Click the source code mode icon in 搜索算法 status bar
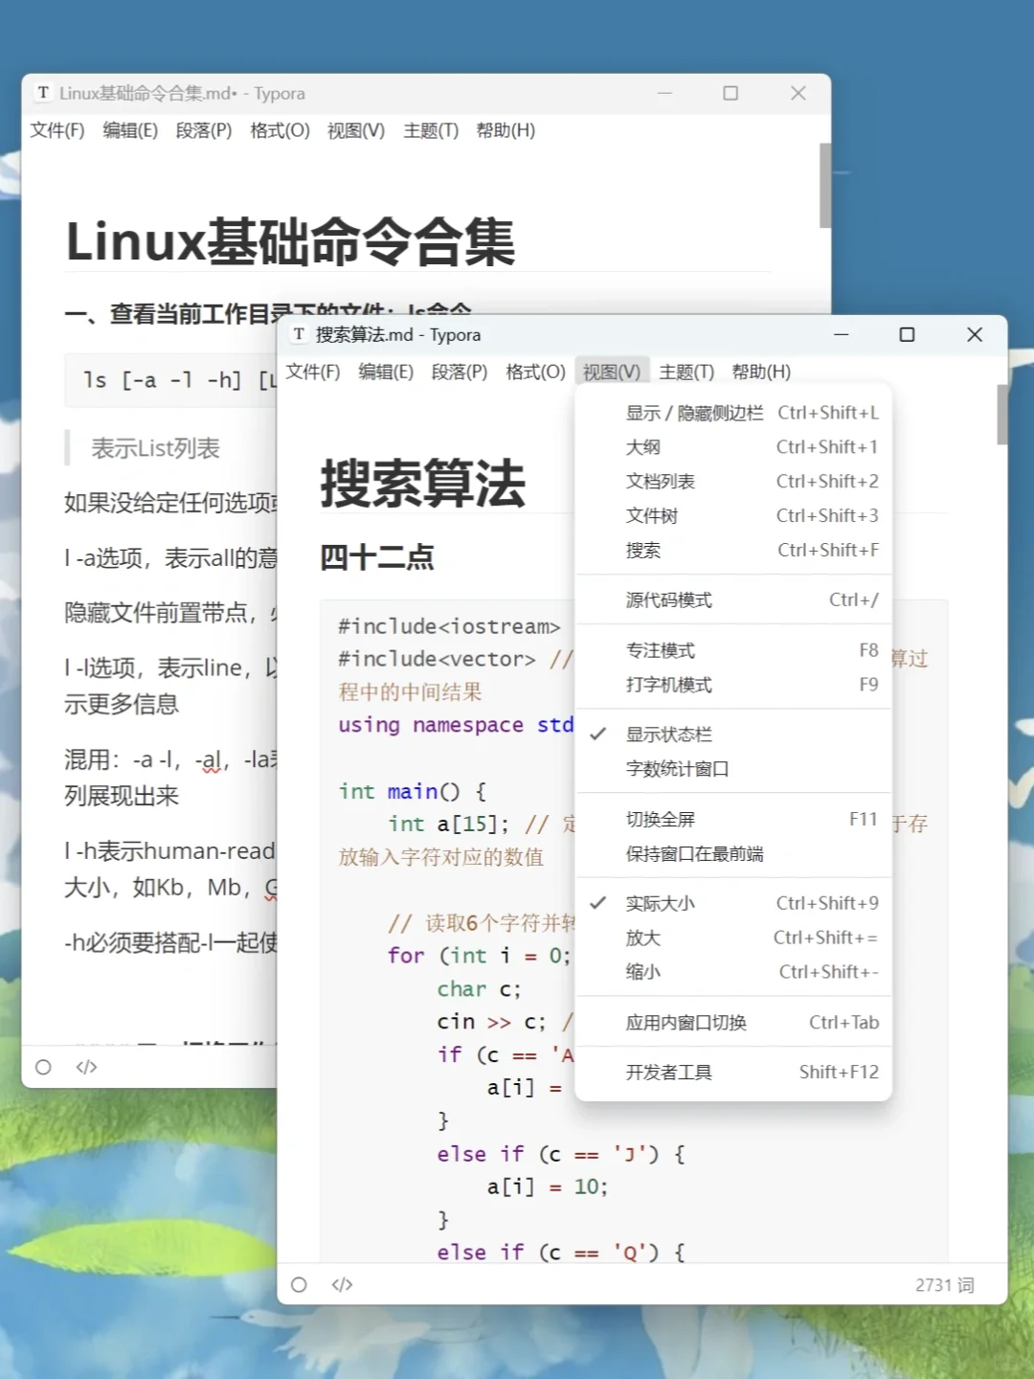This screenshot has height=1379, width=1034. (x=342, y=1285)
